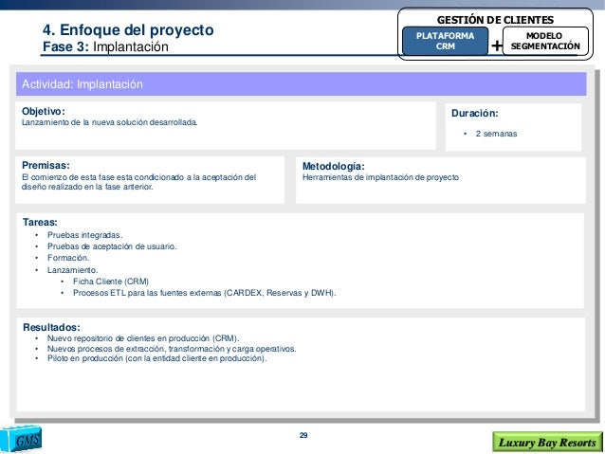Click the 'Premisas:' heading

click(46, 165)
